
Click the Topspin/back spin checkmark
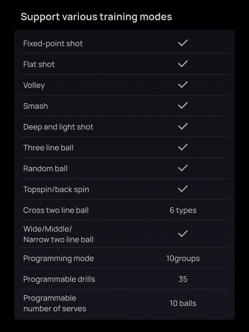(x=183, y=189)
